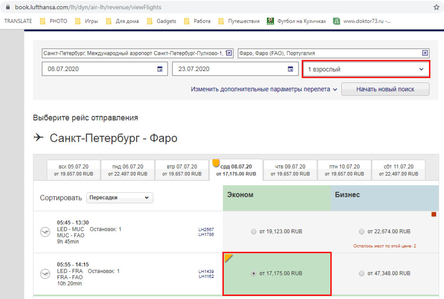Image resolution: width=444 pixels, height=299 pixels.
Task: Click the padlock site security icon
Action: click(x=8, y=7)
